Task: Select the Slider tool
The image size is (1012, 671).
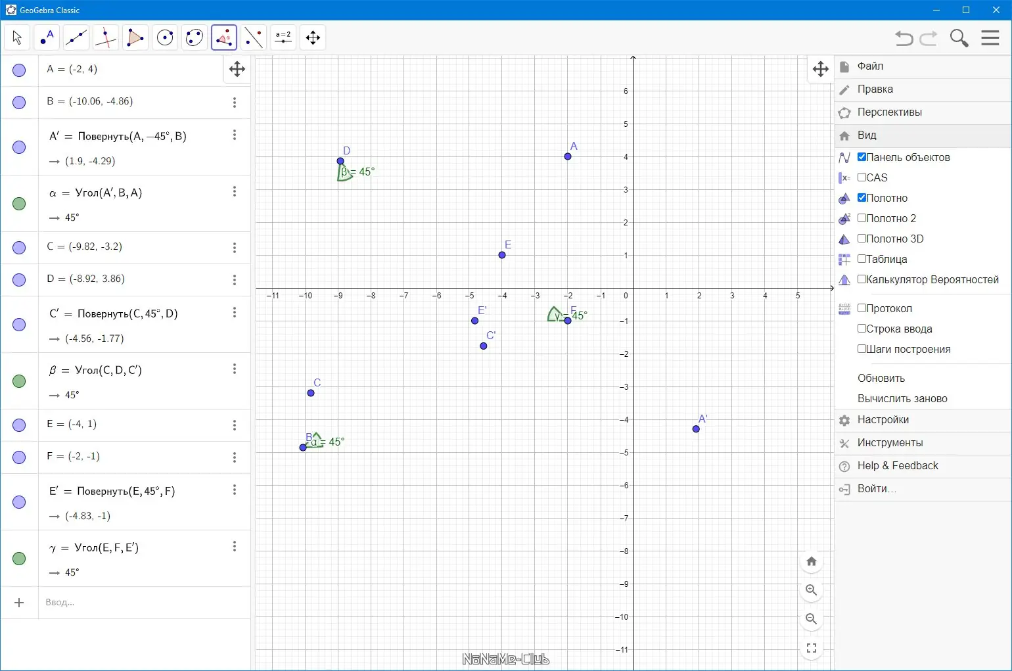Action: 283,37
